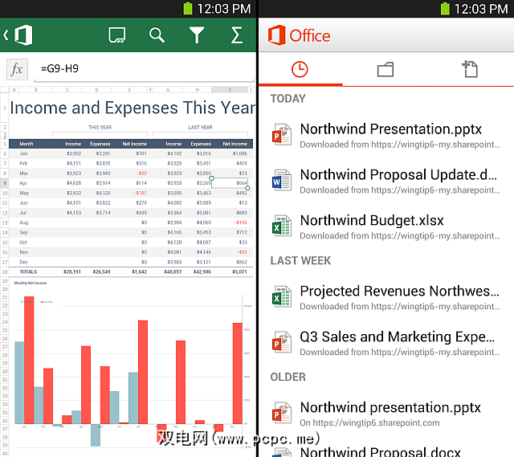This screenshot has width=514, height=457.
Task: Switch to the Open folder tab
Action: click(385, 70)
